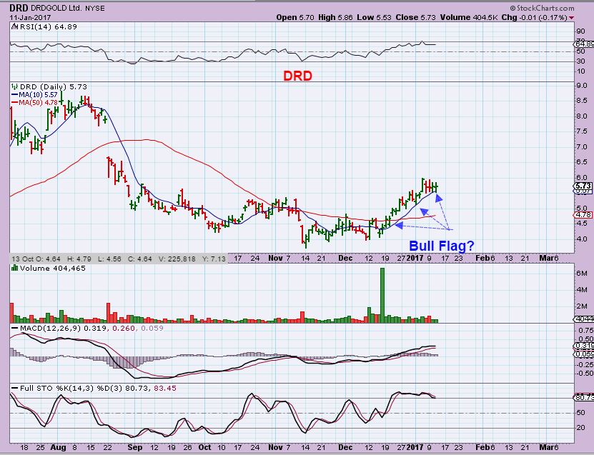Click the 0.059 histogram value tag on right
Image resolution: width=594 pixels, height=455 pixels.
pyautogui.click(x=584, y=354)
